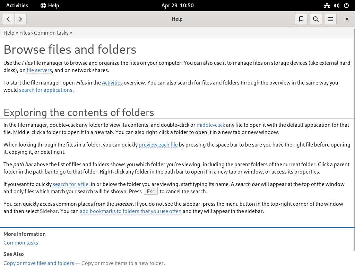Open the add bookmarks to folders link

(130, 211)
